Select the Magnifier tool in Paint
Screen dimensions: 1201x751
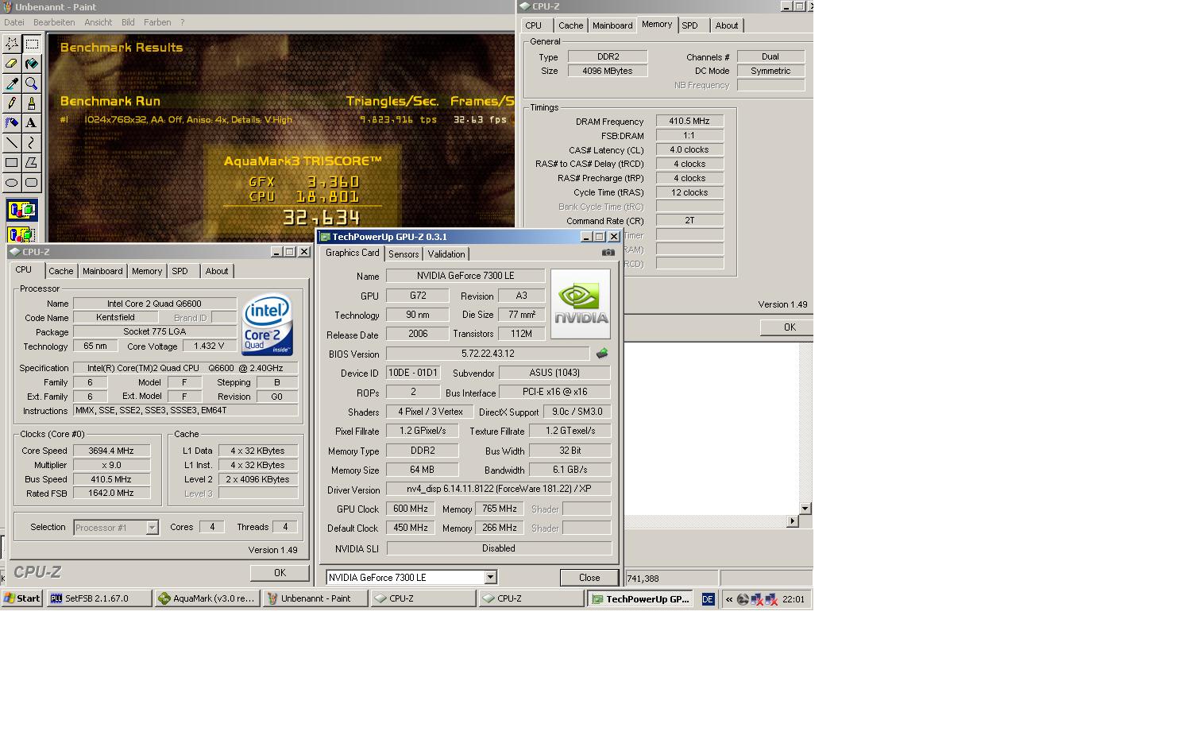point(32,83)
